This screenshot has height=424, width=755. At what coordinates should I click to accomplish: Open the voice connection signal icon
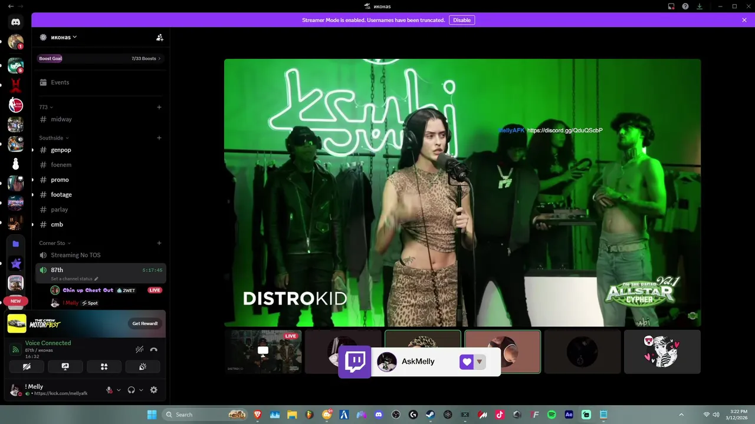click(x=16, y=349)
